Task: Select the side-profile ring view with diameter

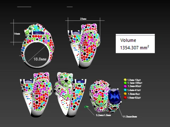Action: point(38,46)
